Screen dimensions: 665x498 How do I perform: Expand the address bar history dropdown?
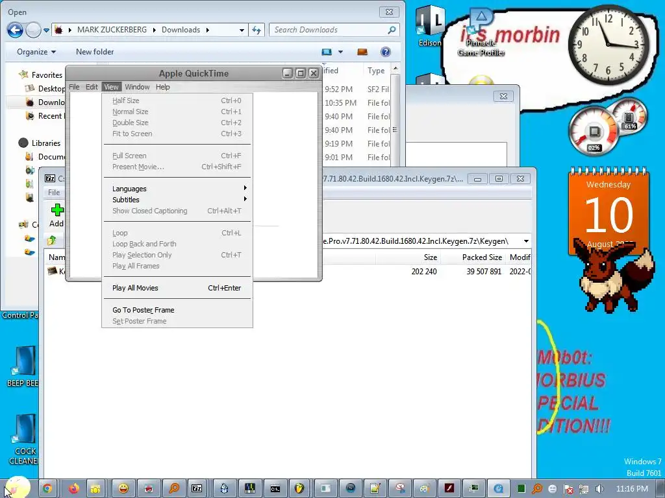click(x=242, y=30)
